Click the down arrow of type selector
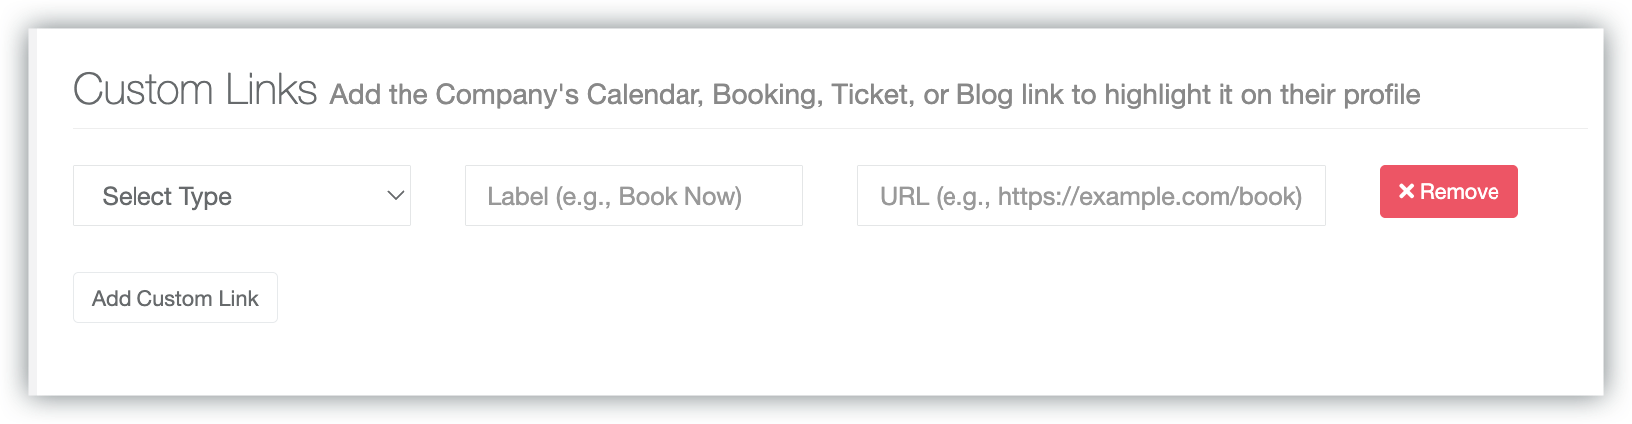1632x424 pixels. point(395,196)
